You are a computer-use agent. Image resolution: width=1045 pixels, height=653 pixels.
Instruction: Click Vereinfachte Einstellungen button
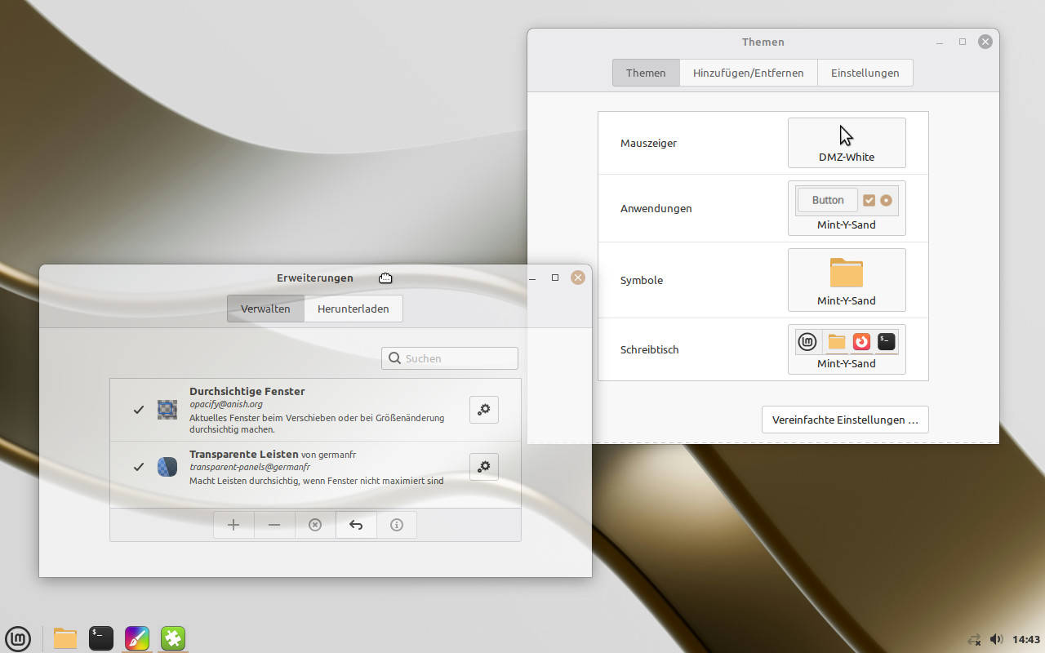click(x=845, y=420)
